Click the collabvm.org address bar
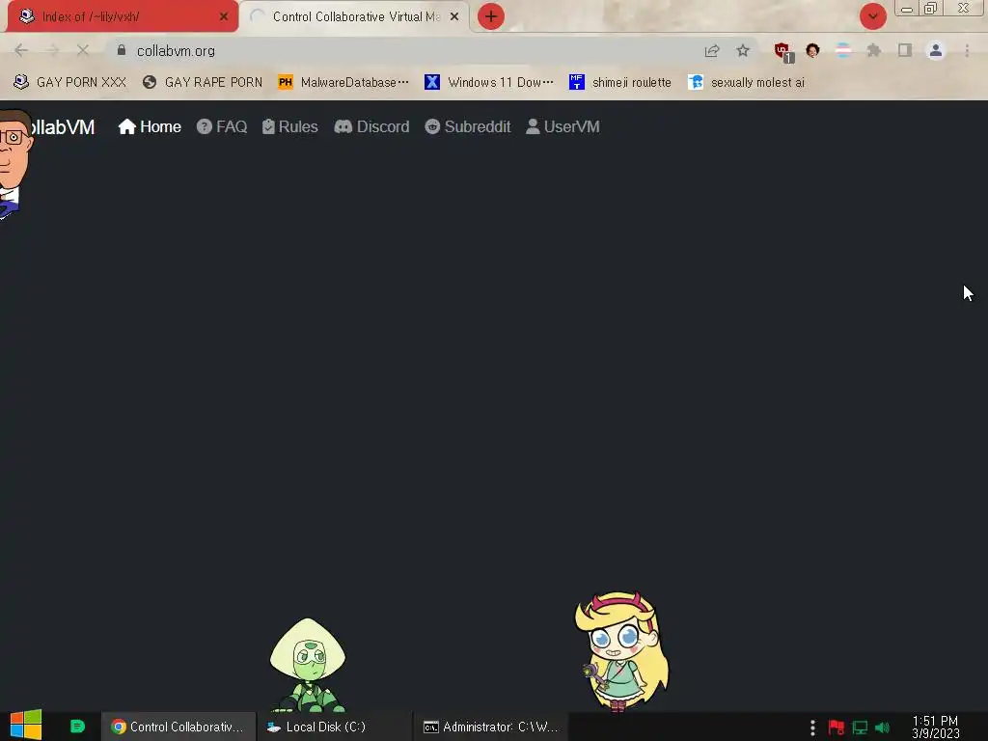Image resolution: width=988 pixels, height=741 pixels. pos(403,50)
